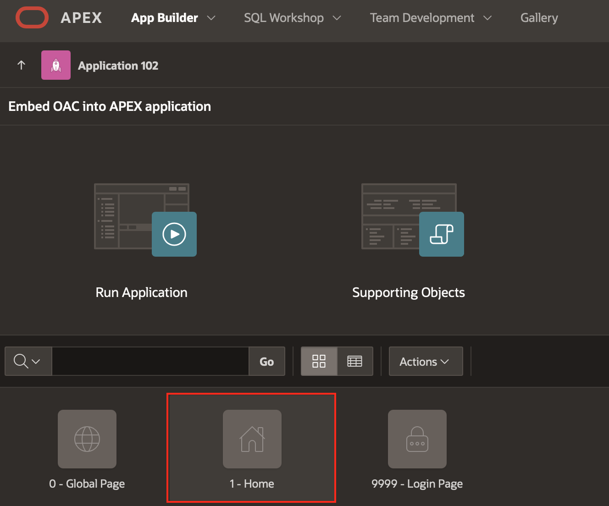
Task: Click the Embed OAC into APEX application title
Action: (x=110, y=106)
